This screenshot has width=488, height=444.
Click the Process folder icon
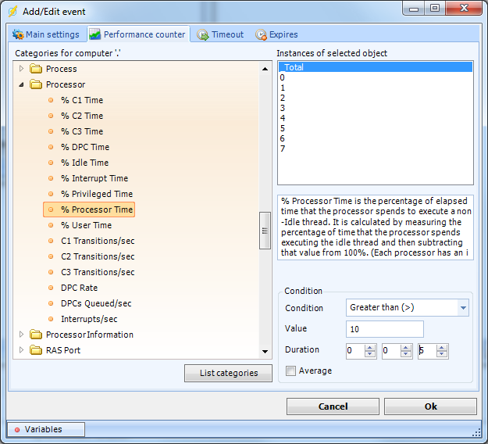(36, 69)
